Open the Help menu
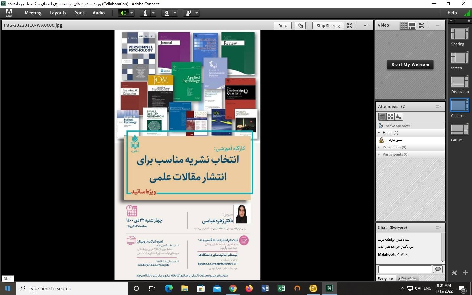The image size is (472, 295). pyautogui.click(x=452, y=13)
